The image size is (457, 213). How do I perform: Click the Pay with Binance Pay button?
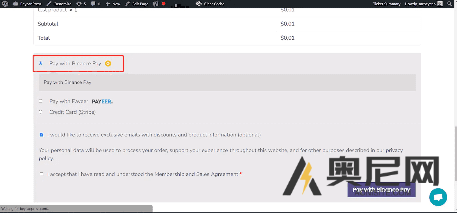[x=381, y=190]
